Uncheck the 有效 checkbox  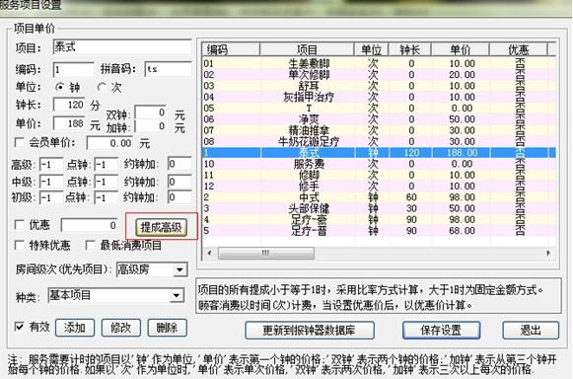pos(19,327)
